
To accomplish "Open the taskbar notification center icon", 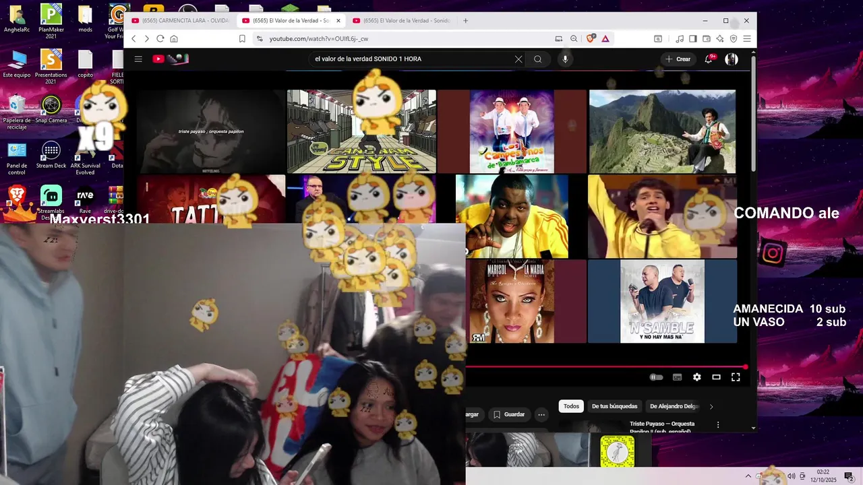I will (849, 476).
